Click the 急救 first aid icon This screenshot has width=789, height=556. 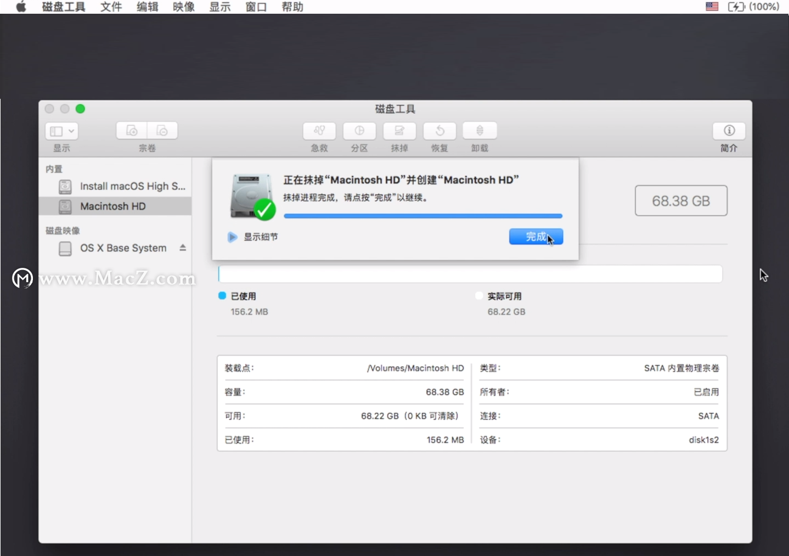(319, 131)
